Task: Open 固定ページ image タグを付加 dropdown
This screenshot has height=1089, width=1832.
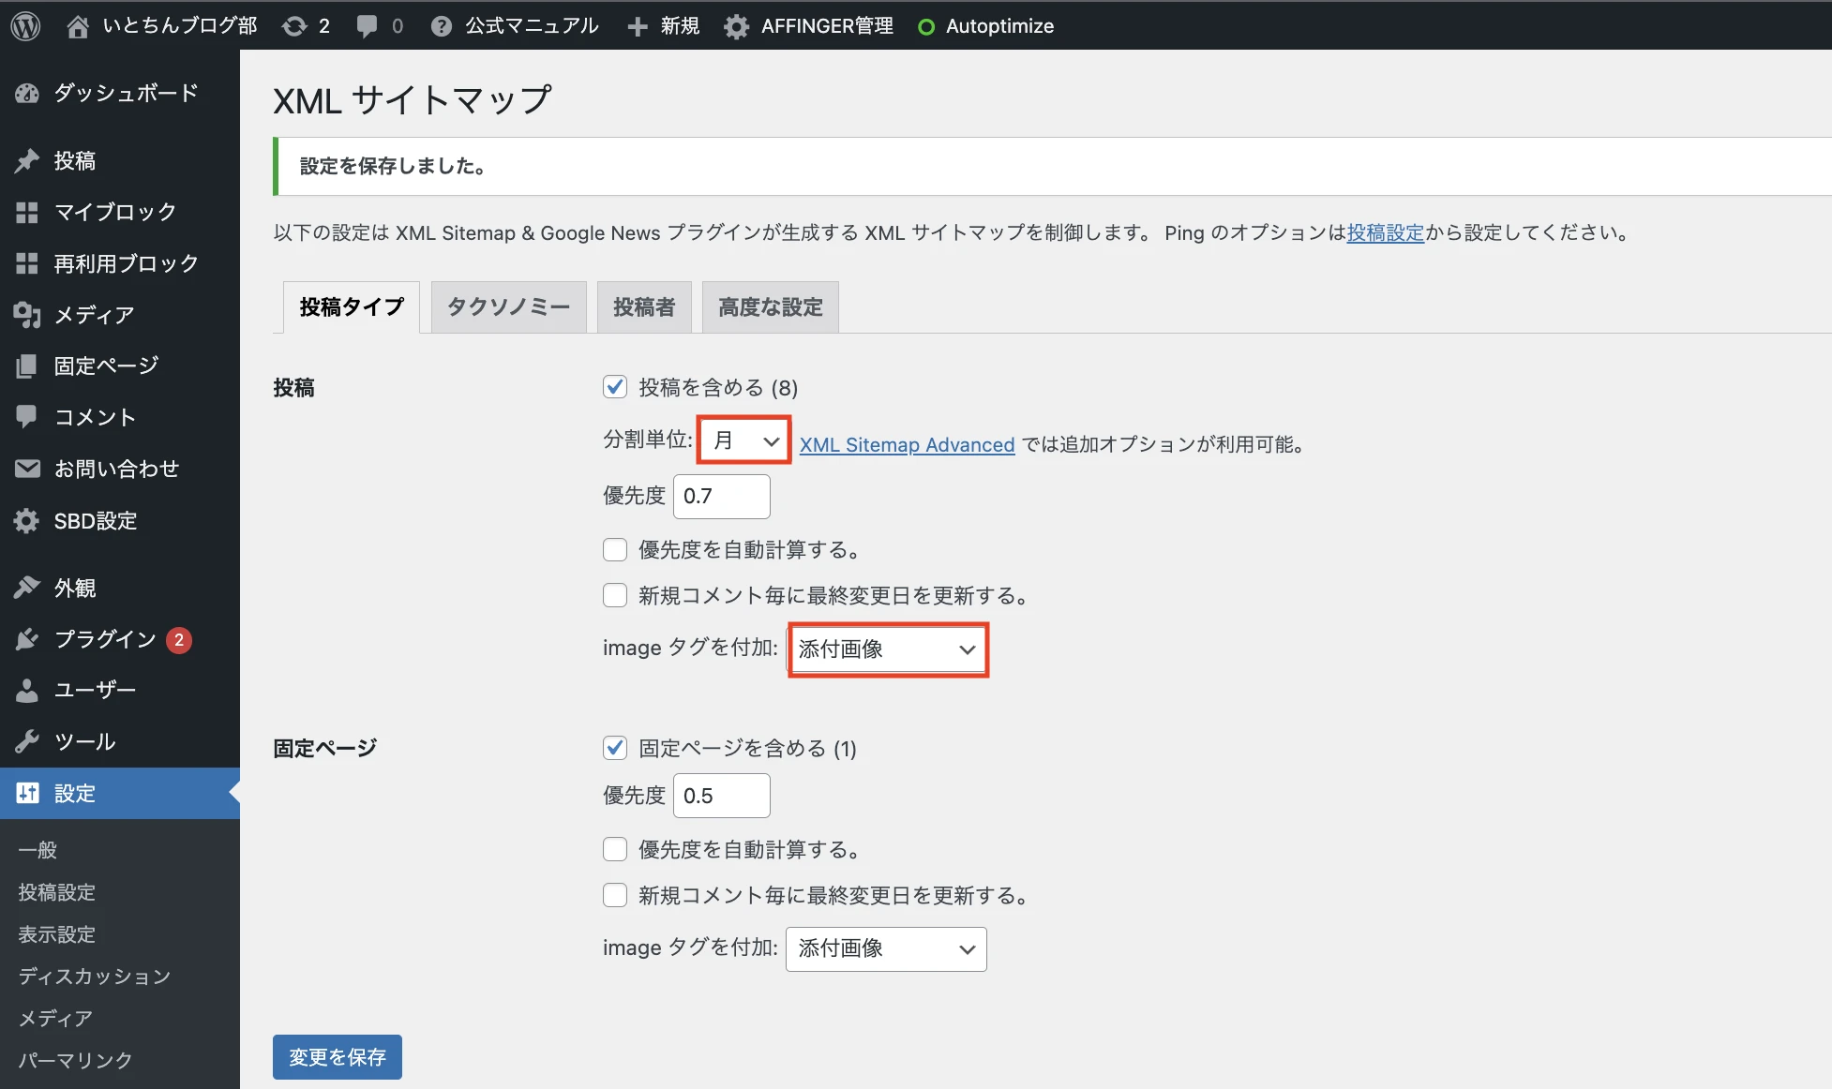Action: point(886,948)
